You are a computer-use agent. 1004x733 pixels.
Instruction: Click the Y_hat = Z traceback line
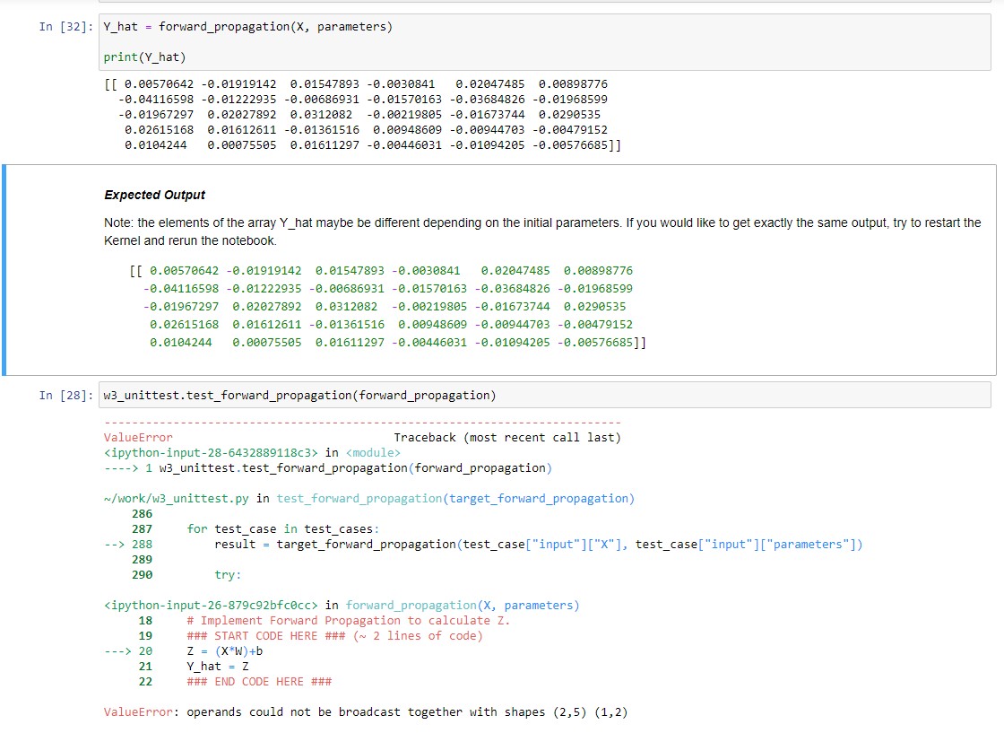(211, 667)
